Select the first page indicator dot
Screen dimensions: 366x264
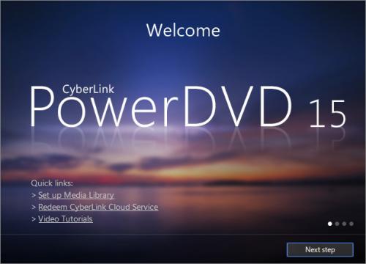(x=330, y=224)
